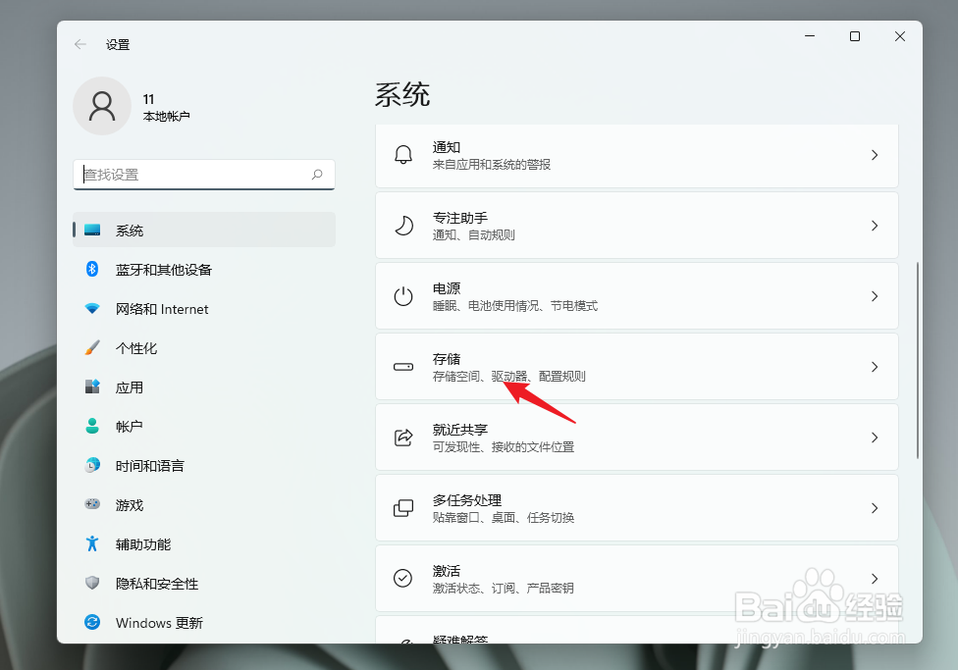The image size is (958, 670).
Task: Click the Windows Update icon
Action: pos(92,623)
